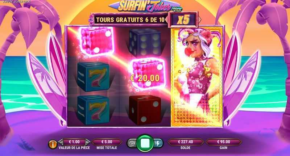
Task: Click the Joker wild reel
Action: click(196, 77)
